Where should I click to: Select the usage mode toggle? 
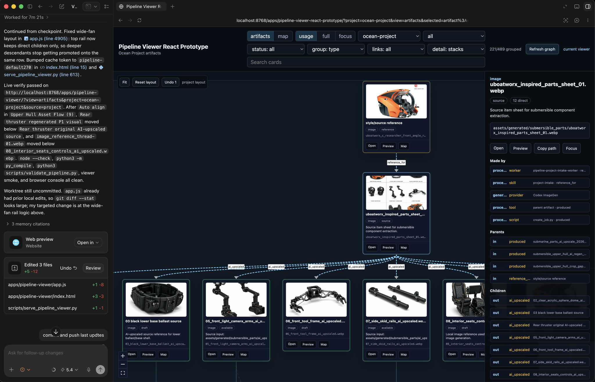pos(306,36)
